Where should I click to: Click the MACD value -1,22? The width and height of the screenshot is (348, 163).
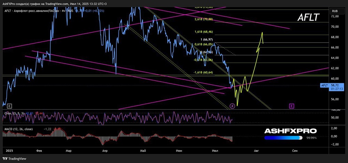click(48, 129)
